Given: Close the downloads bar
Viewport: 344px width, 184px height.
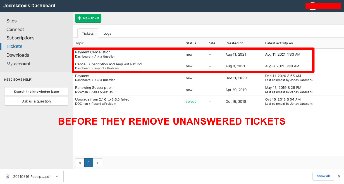Looking at the screenshot, I should coord(339,176).
